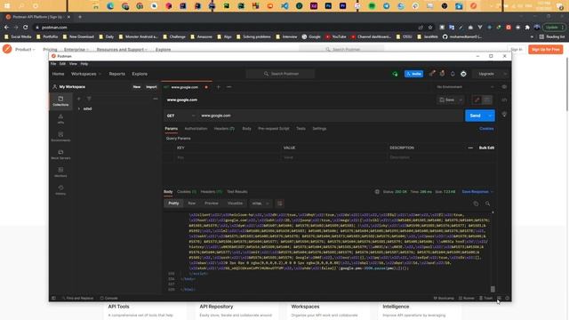Open the Mock Servers sidebar panel
The height and width of the screenshot is (320, 569).
[60, 154]
